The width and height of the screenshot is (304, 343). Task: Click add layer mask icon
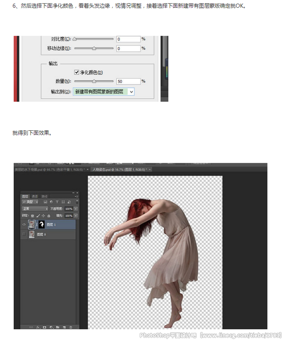45,327
